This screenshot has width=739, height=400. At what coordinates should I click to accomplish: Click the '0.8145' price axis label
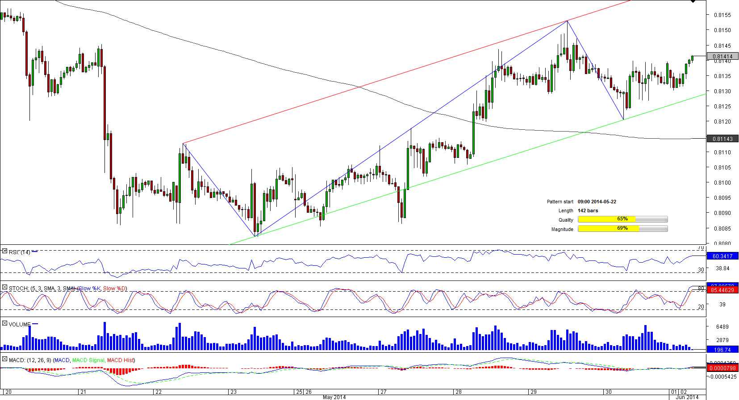tap(722, 45)
